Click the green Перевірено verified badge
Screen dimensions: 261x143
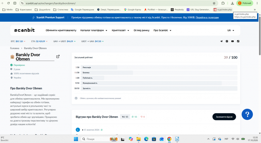click(x=17, y=65)
